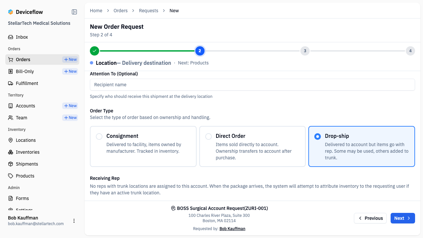Screen dimensions: 423x238
Task: Open Bill-Only in the sidebar
Action: point(34,71)
